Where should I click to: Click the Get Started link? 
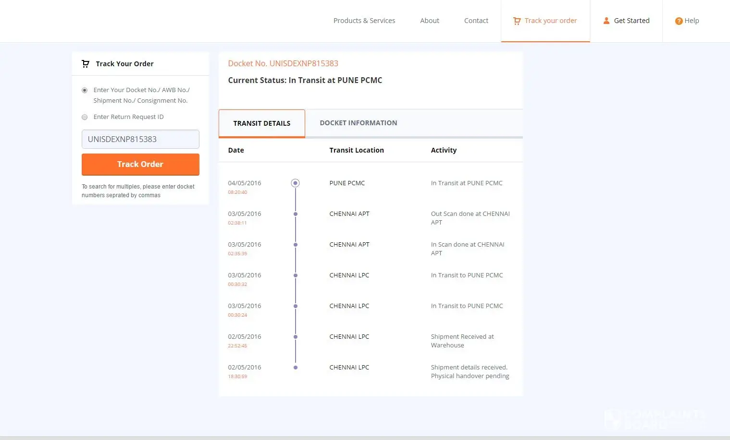pos(631,21)
